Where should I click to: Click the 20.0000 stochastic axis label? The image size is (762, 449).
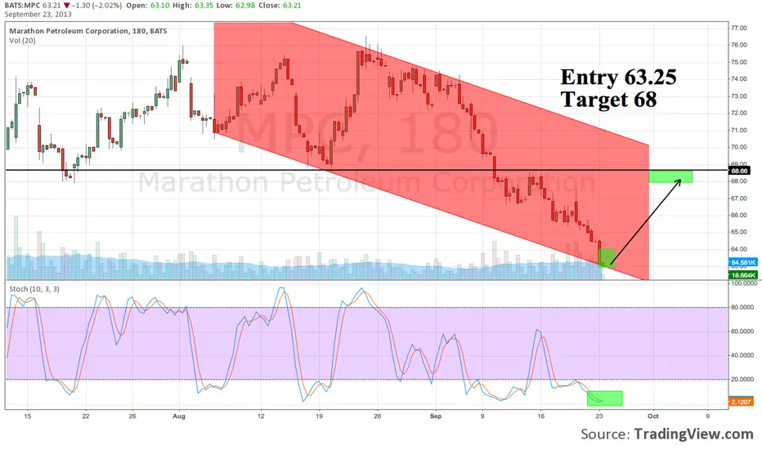point(742,380)
